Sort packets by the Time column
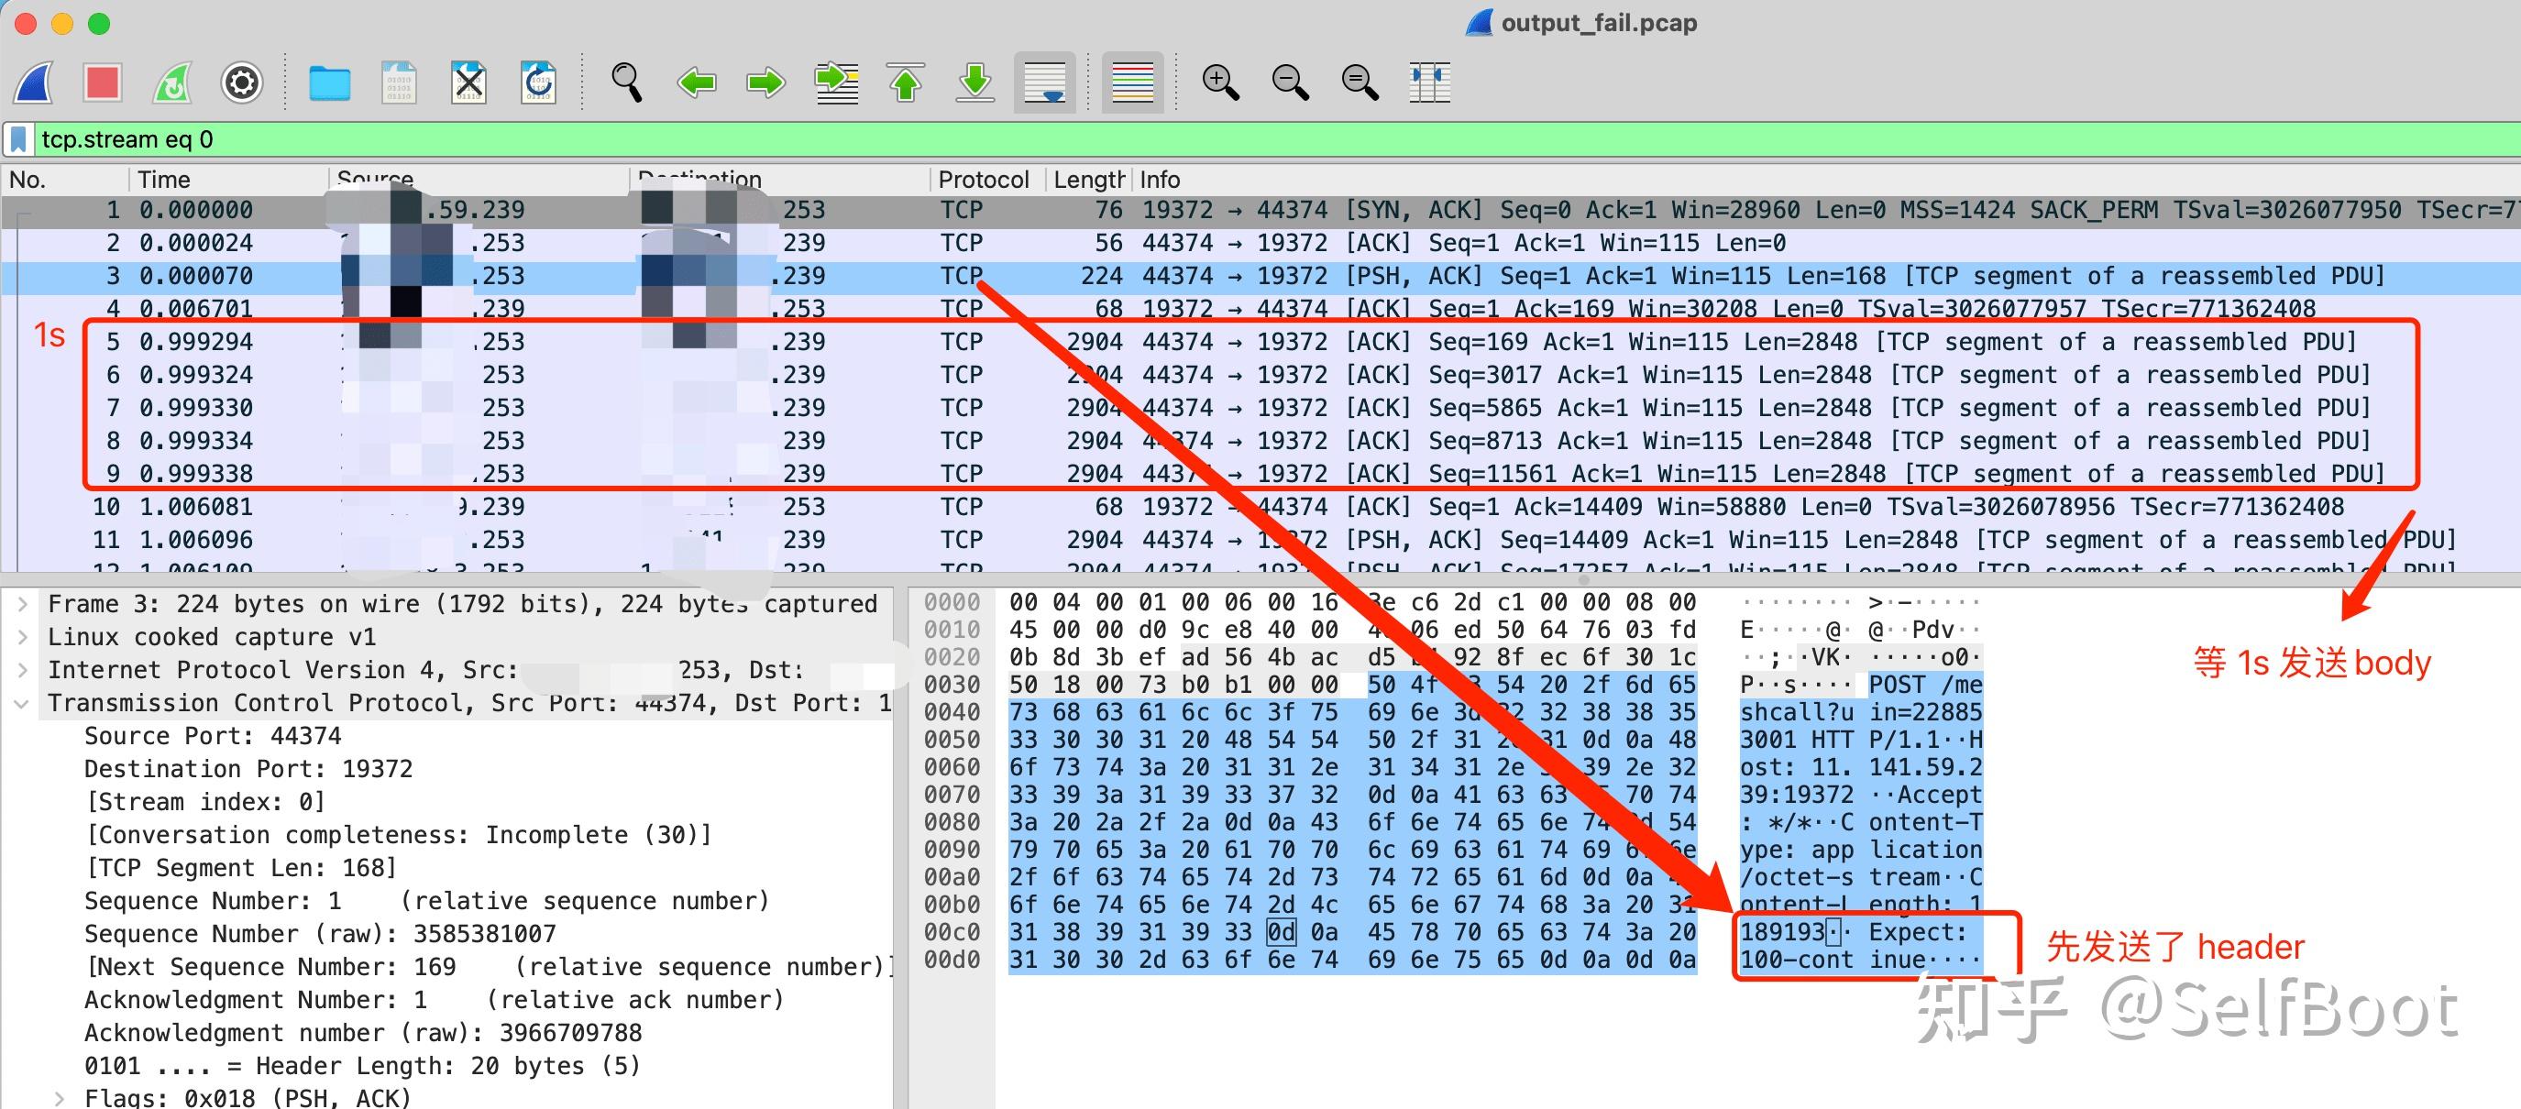This screenshot has height=1109, width=2521. coord(163,179)
